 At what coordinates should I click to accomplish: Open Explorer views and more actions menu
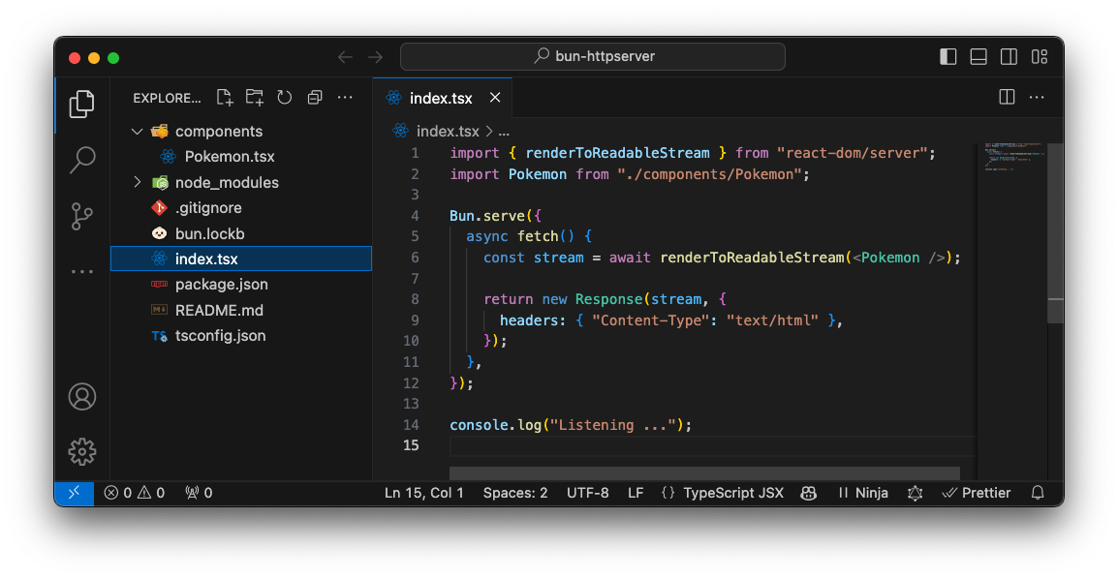344,98
